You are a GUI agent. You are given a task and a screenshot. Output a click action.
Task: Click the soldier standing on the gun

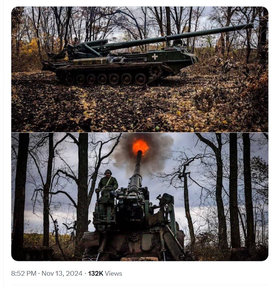coord(108,184)
